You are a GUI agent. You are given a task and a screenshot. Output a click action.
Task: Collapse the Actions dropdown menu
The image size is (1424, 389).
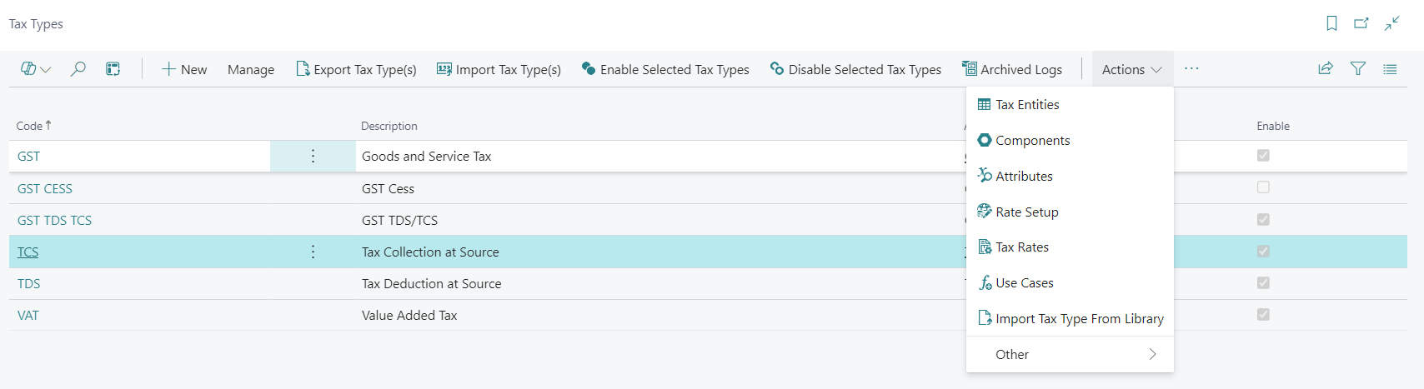point(1131,69)
